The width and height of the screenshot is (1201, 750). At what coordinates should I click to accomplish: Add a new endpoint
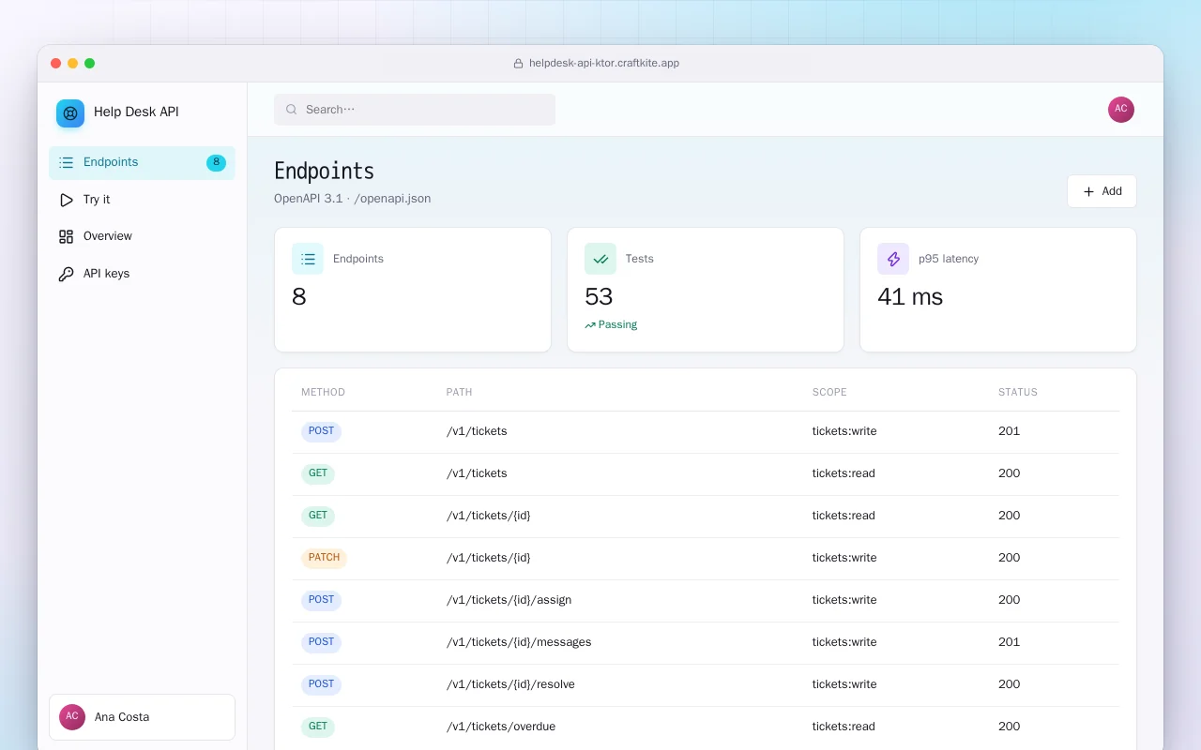click(1102, 191)
